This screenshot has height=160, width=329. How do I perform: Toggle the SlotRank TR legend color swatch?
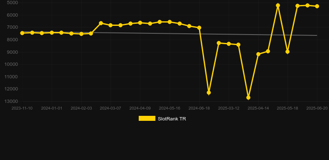[x=147, y=118]
